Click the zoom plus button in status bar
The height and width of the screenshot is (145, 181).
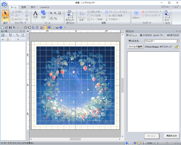pyautogui.click(x=176, y=143)
